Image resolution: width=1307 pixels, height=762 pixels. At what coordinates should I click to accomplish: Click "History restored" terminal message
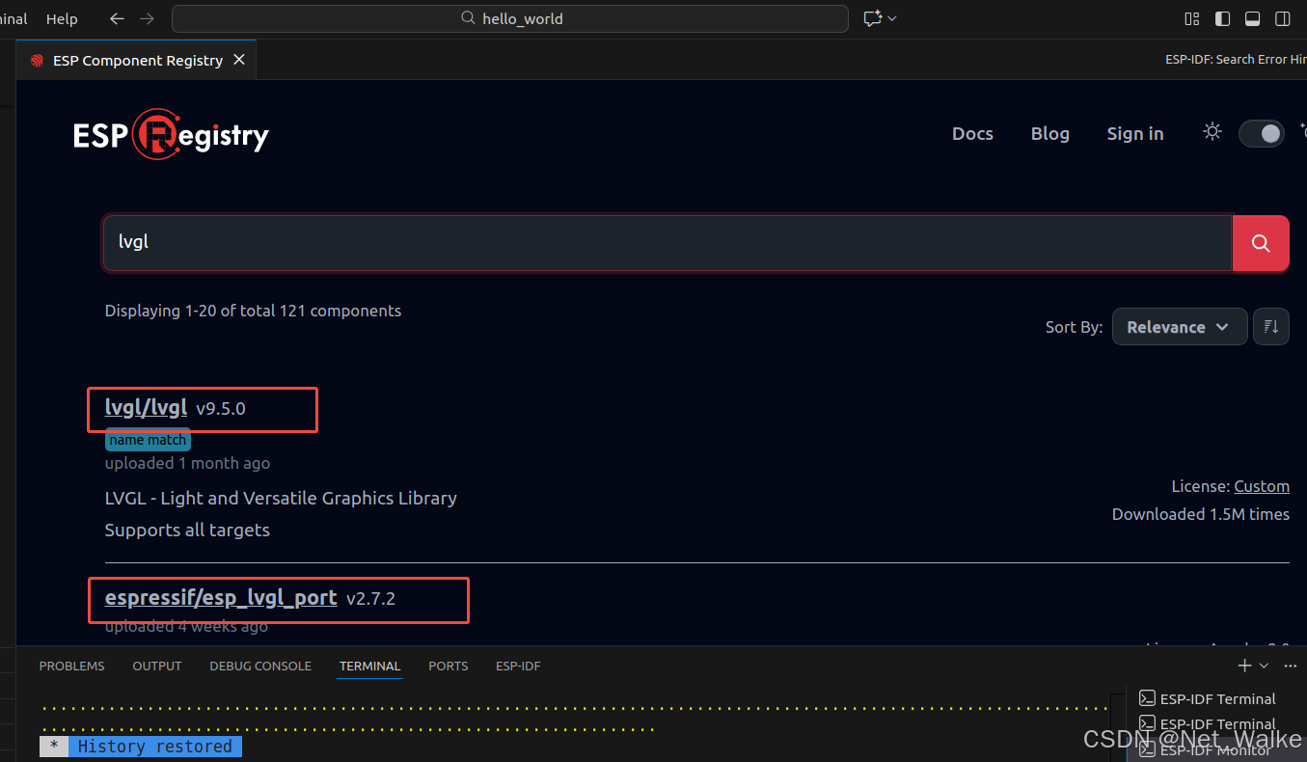(x=154, y=747)
